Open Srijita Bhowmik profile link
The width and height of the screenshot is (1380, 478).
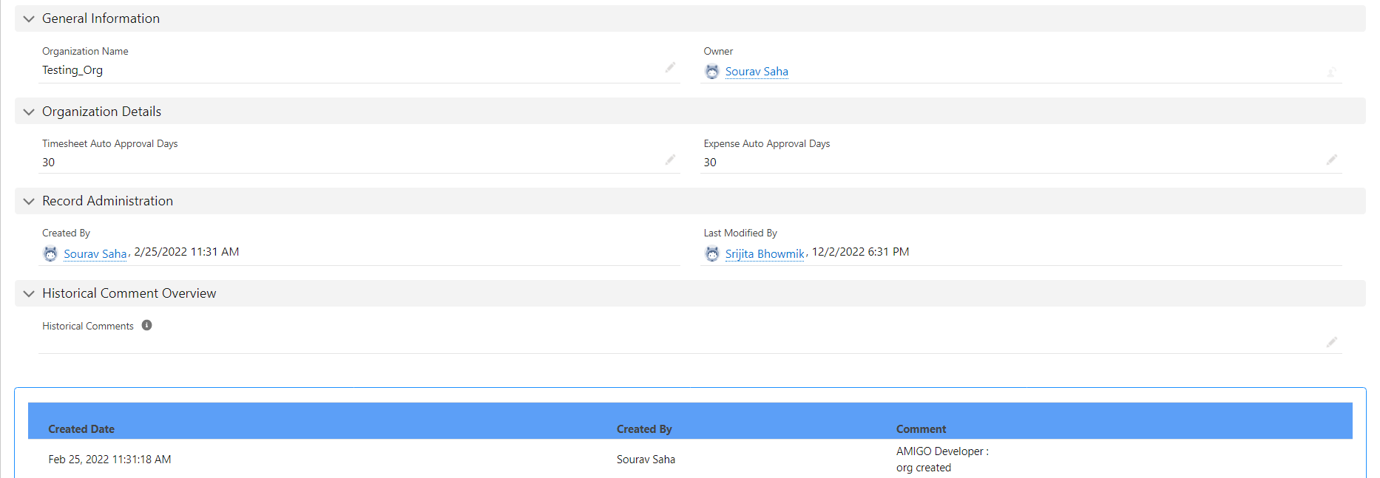point(765,253)
